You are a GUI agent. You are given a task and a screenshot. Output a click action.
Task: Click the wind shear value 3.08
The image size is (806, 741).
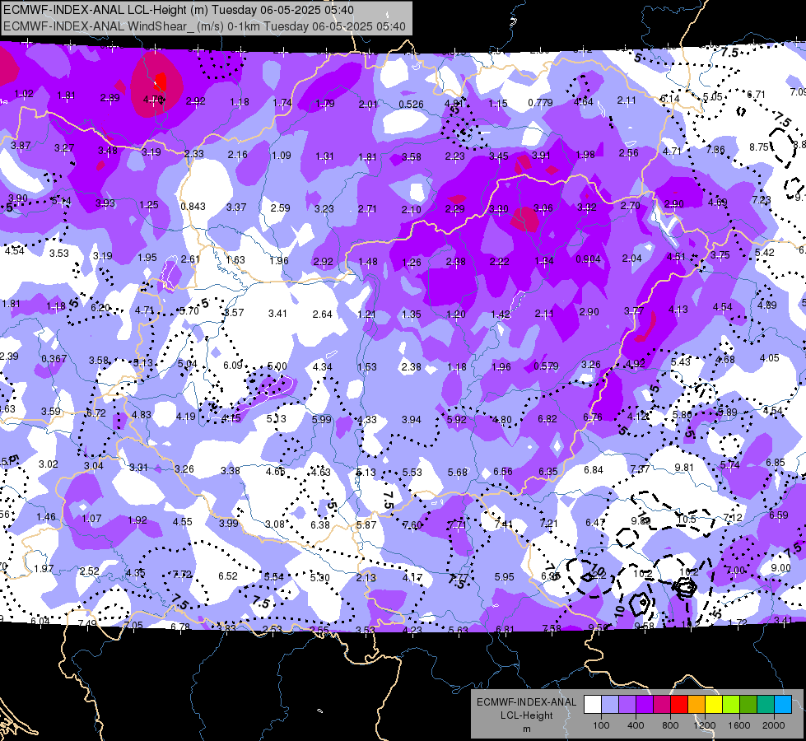click(275, 524)
